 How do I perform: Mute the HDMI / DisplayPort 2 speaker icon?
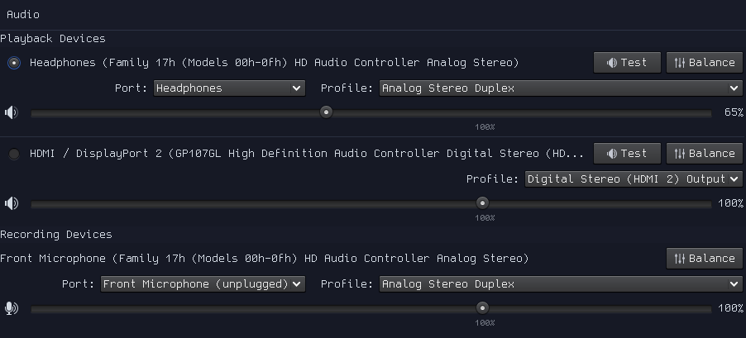12,203
